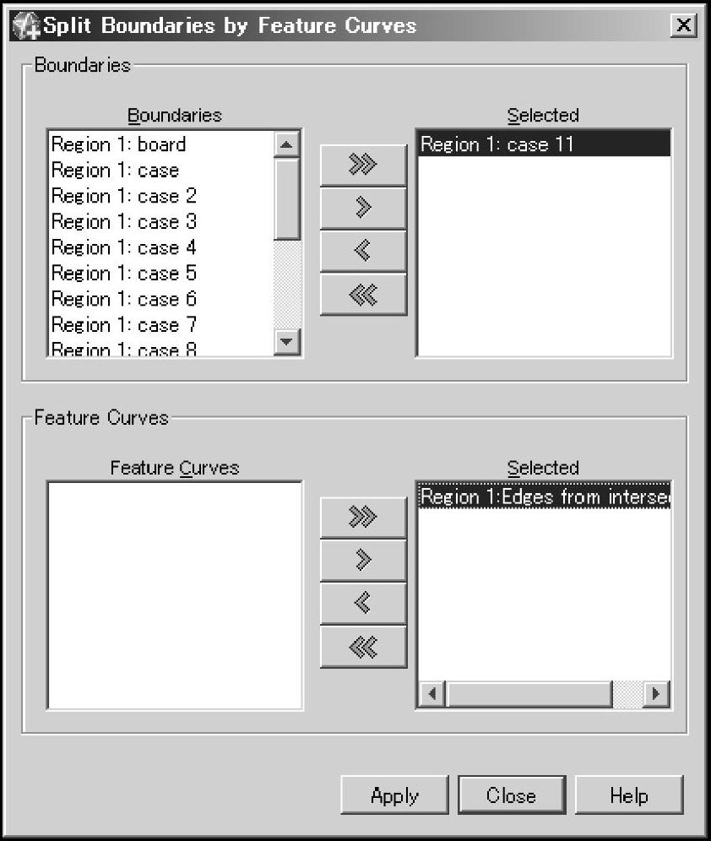
Task: Remove highlighted boundary from Selected list
Action: pos(363,251)
